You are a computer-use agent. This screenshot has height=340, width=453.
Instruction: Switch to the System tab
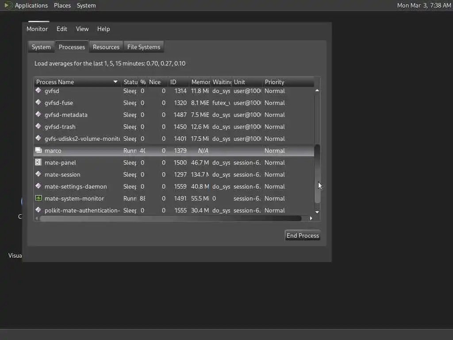(x=41, y=47)
